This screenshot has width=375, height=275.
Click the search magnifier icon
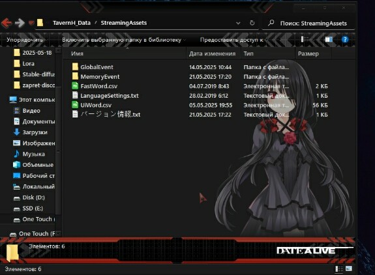pyautogui.click(x=271, y=23)
